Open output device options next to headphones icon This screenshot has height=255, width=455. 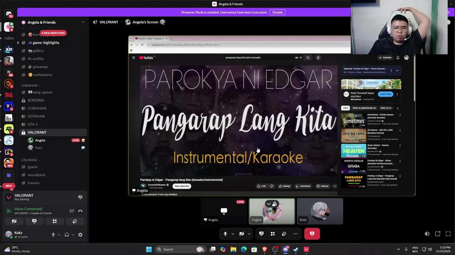[73, 235]
